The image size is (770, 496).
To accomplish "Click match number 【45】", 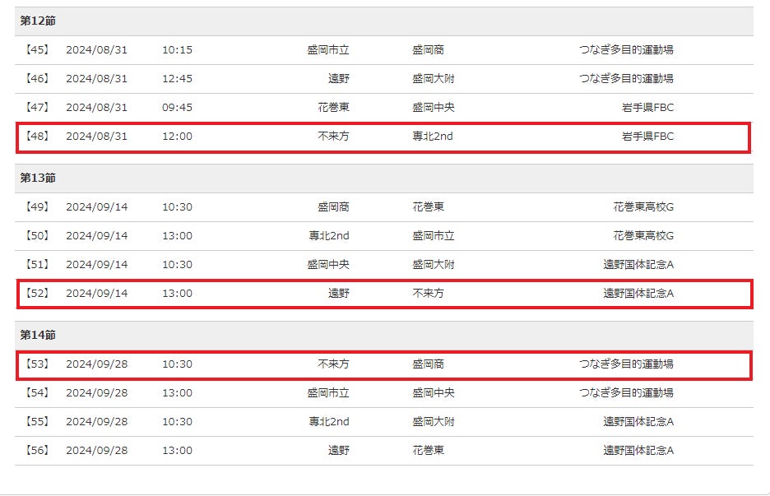I will click(x=38, y=49).
